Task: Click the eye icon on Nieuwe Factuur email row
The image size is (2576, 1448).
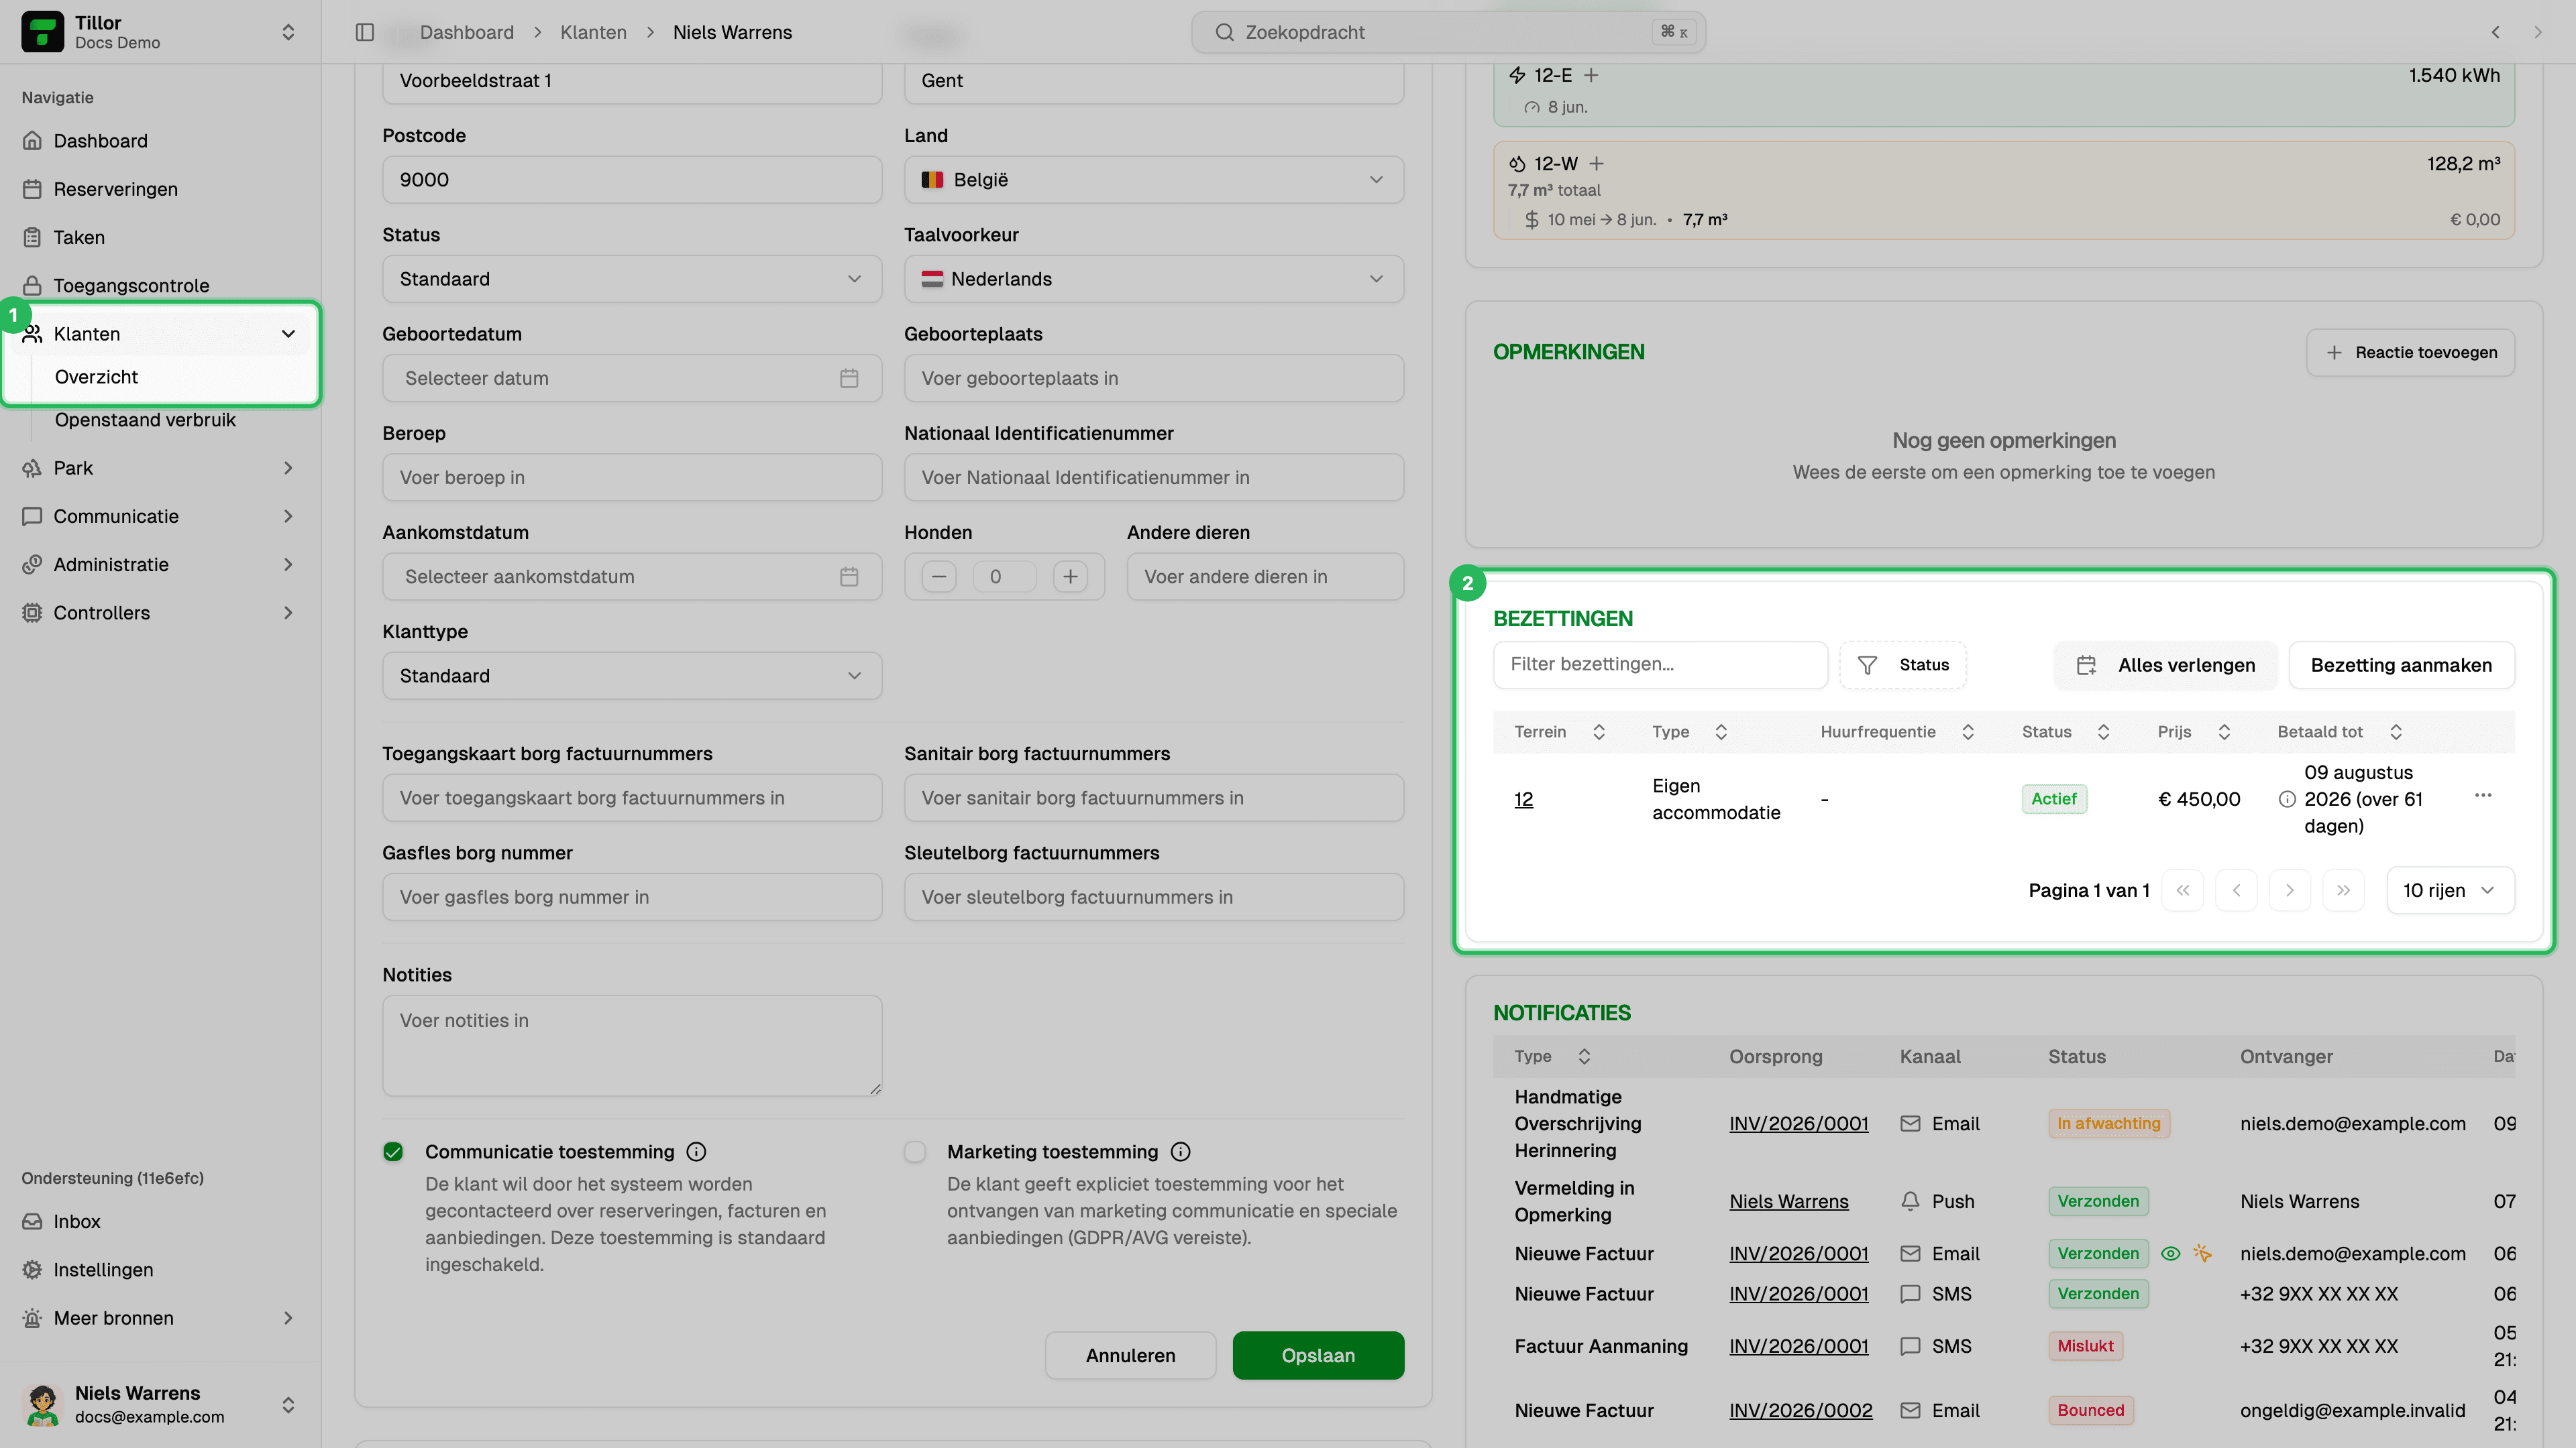Action: click(2171, 1253)
